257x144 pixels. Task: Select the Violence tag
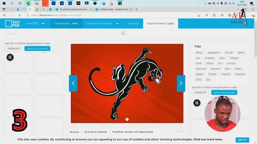point(240,74)
